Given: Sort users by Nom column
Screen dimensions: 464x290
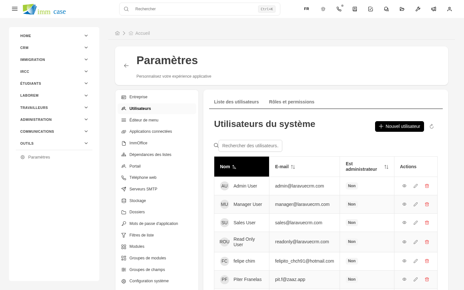Looking at the screenshot, I should click(x=242, y=167).
